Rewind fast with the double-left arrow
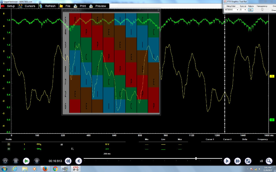The width and height of the screenshot is (276, 172). click(68, 161)
